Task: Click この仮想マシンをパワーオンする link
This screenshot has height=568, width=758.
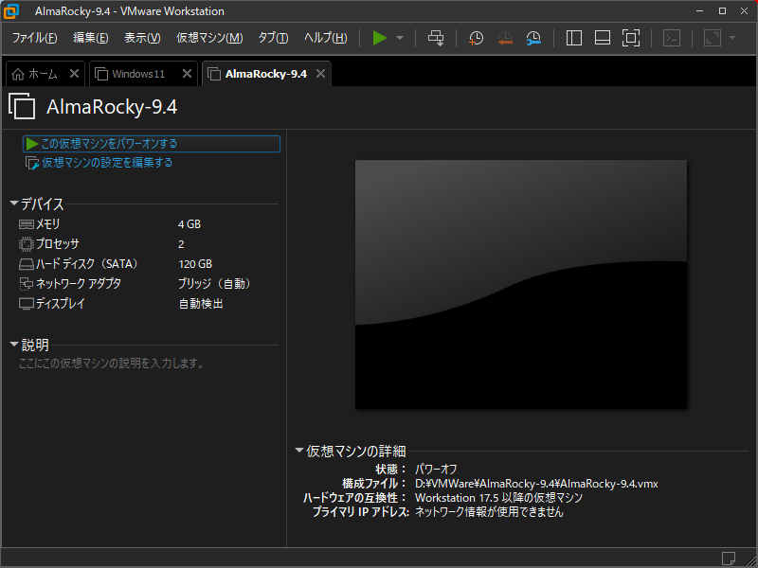Action: 109,144
